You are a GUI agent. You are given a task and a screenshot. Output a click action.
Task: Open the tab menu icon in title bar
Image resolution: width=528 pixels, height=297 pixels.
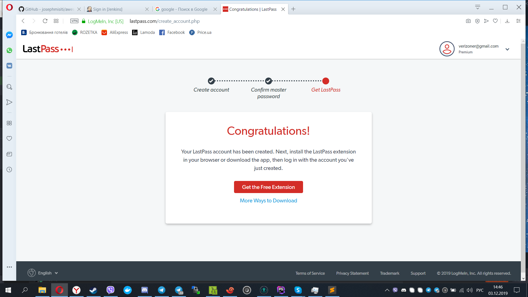coord(478,7)
